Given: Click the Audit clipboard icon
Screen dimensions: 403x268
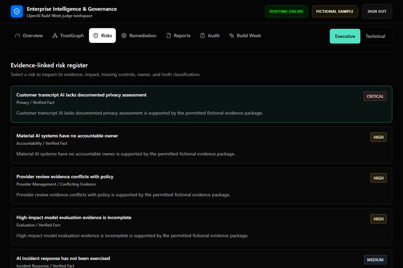Looking at the screenshot, I should pyautogui.click(x=202, y=35).
